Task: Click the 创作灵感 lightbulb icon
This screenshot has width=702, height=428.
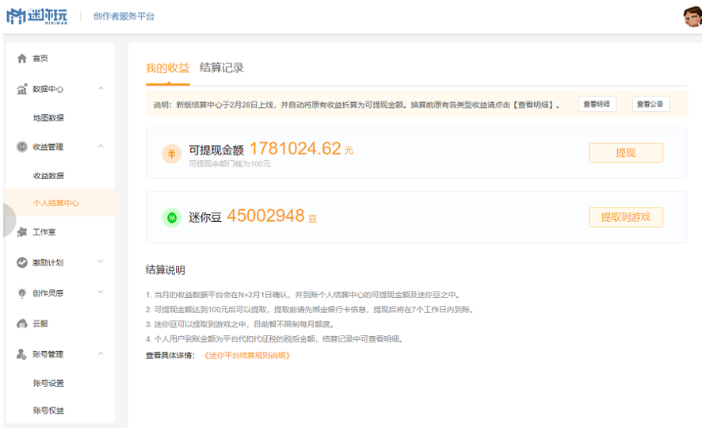Action: pyautogui.click(x=22, y=293)
